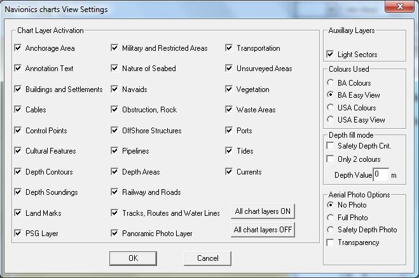Image resolution: width=419 pixels, height=278 pixels.
Task: Click All chart layers ON button
Action: [x=263, y=211]
